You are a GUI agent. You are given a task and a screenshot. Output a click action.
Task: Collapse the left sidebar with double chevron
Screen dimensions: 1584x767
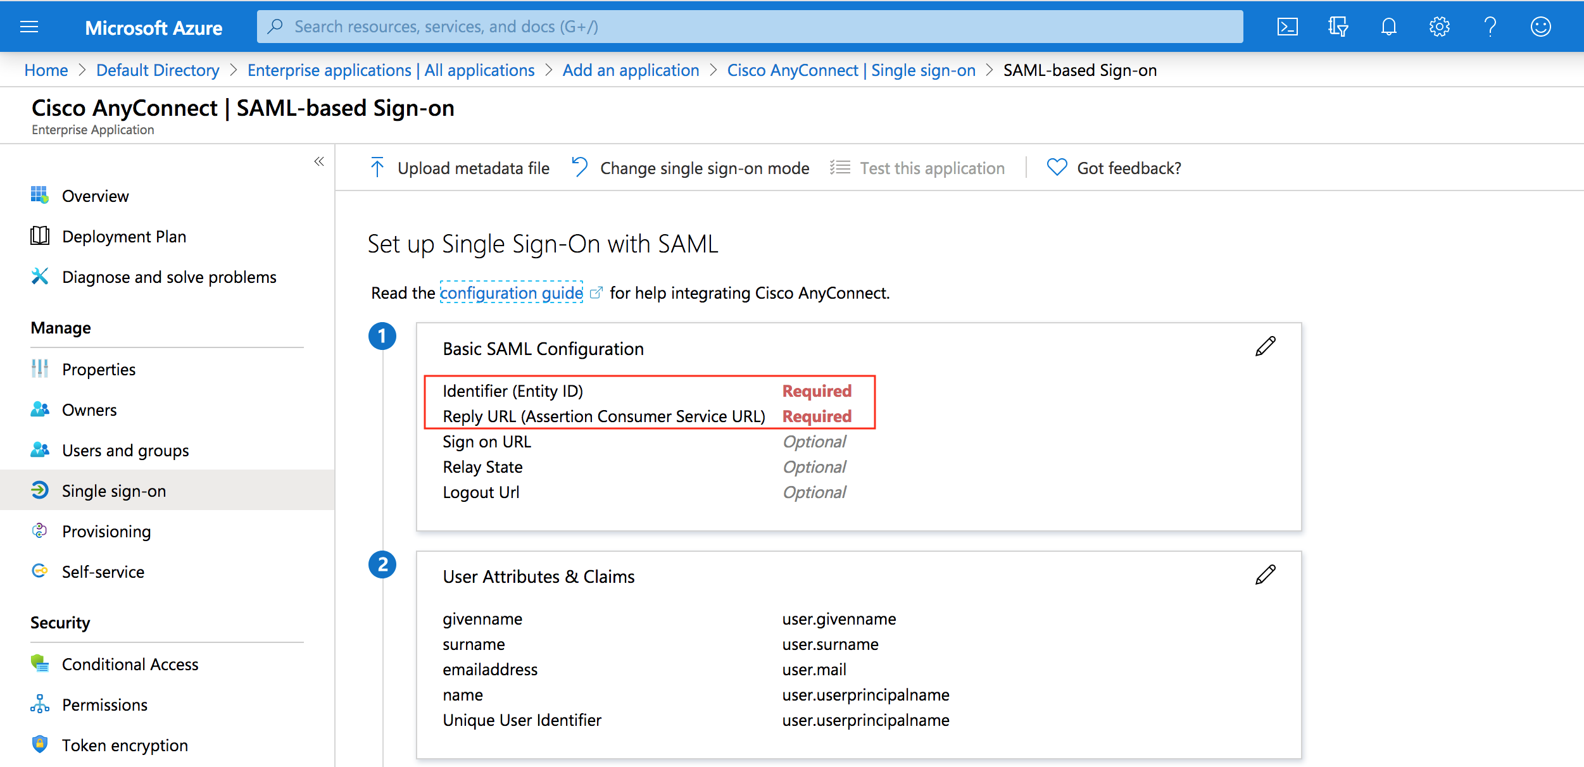[x=319, y=161]
